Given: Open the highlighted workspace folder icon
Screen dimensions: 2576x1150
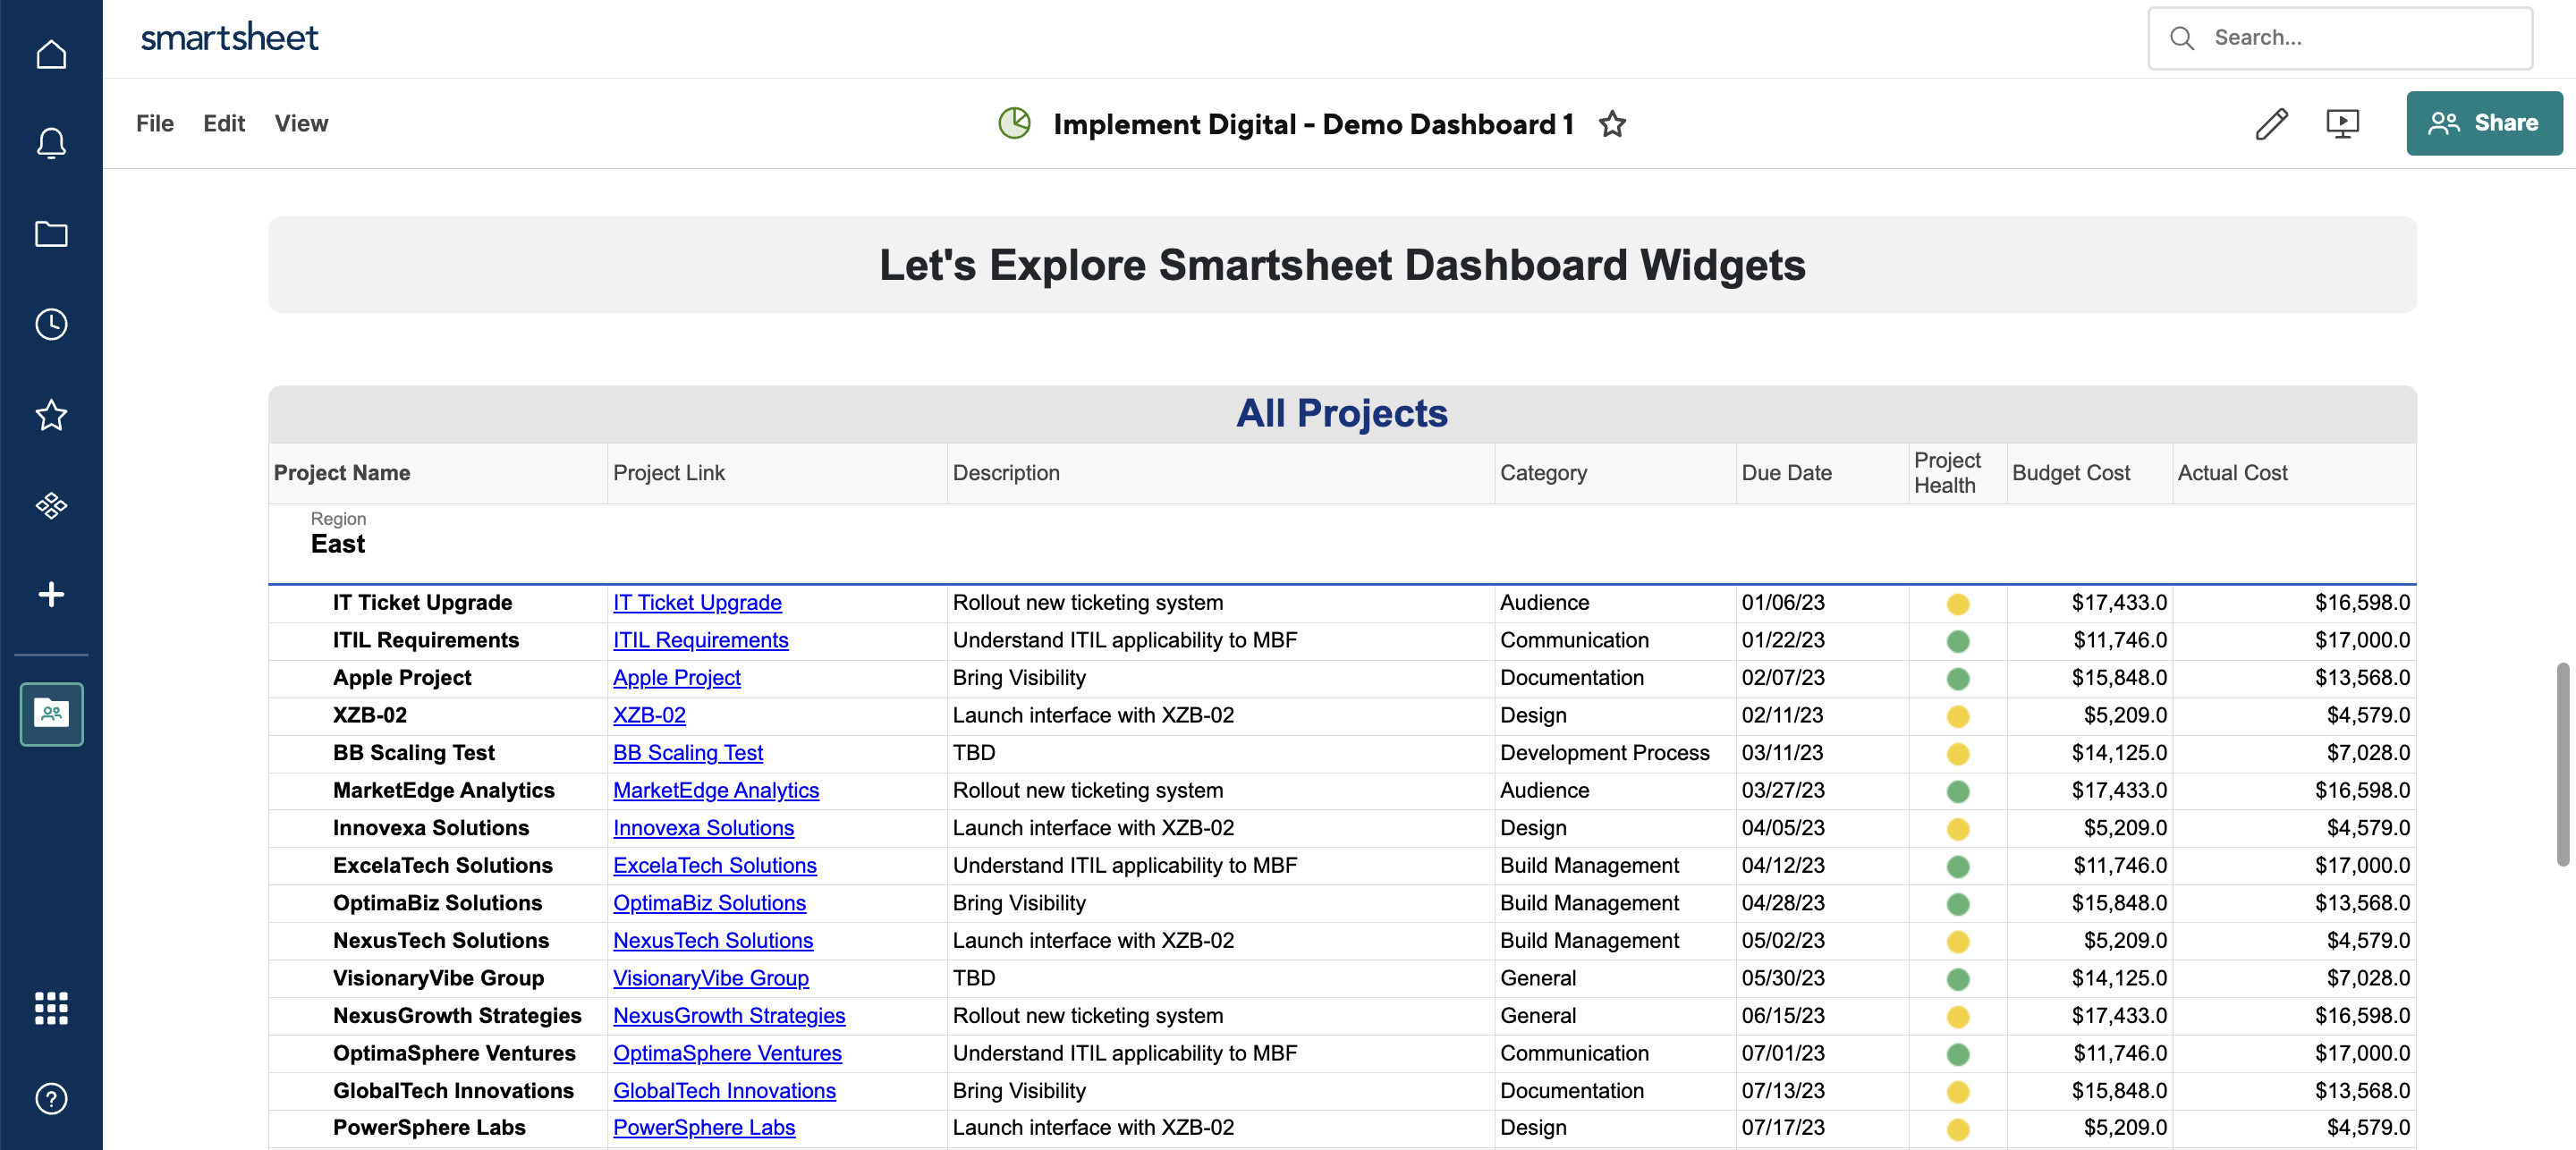Looking at the screenshot, I should pyautogui.click(x=51, y=714).
